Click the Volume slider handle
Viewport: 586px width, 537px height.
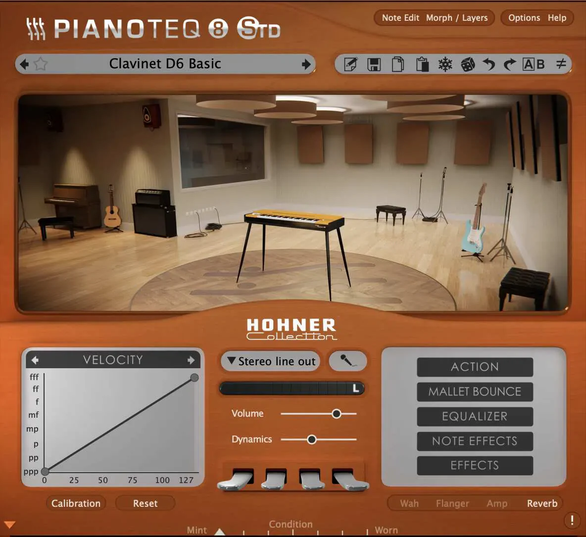tap(337, 414)
